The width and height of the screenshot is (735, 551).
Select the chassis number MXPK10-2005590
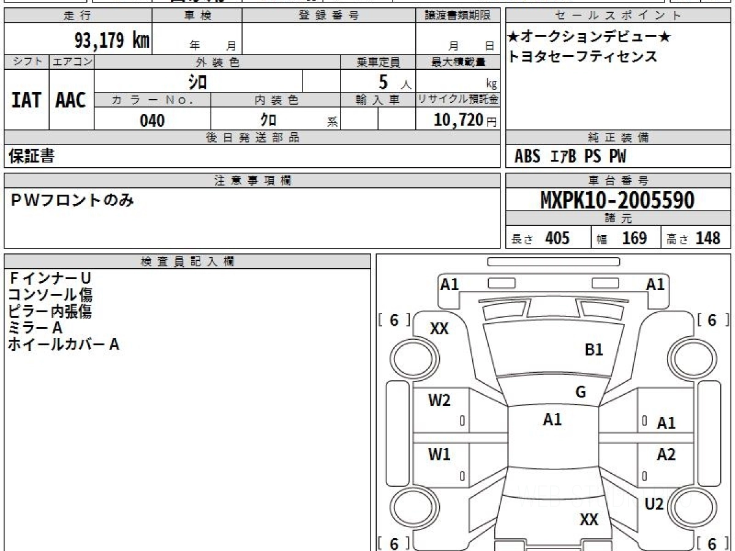tap(617, 200)
